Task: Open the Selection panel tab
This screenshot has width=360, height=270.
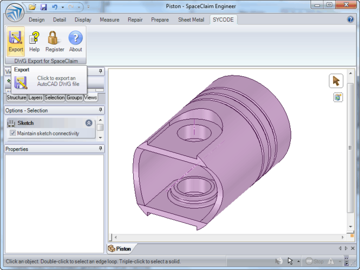Action: click(55, 97)
